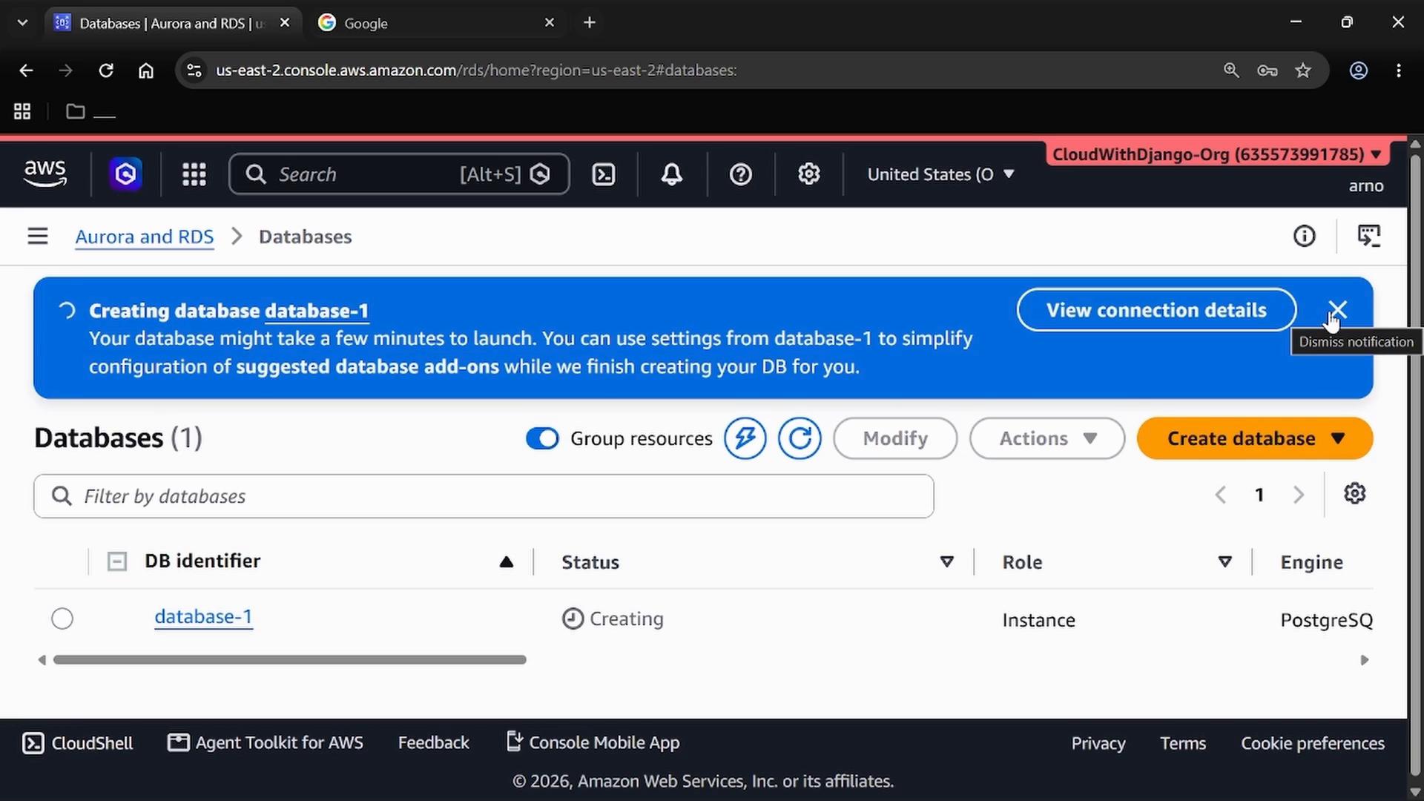Go to Aurora and RDS breadcrumb
1424x801 pixels.
[x=145, y=237]
